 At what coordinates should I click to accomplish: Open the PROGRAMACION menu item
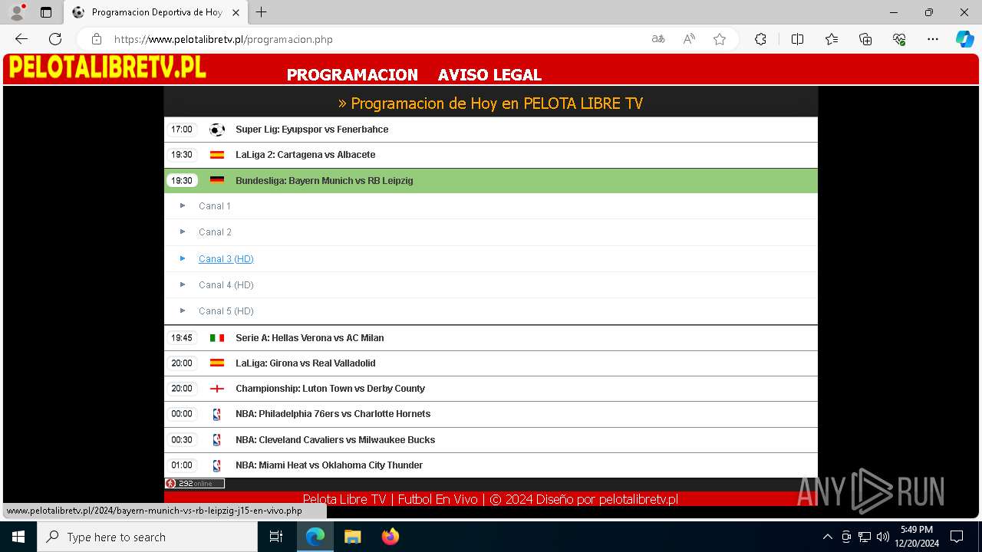tap(352, 74)
